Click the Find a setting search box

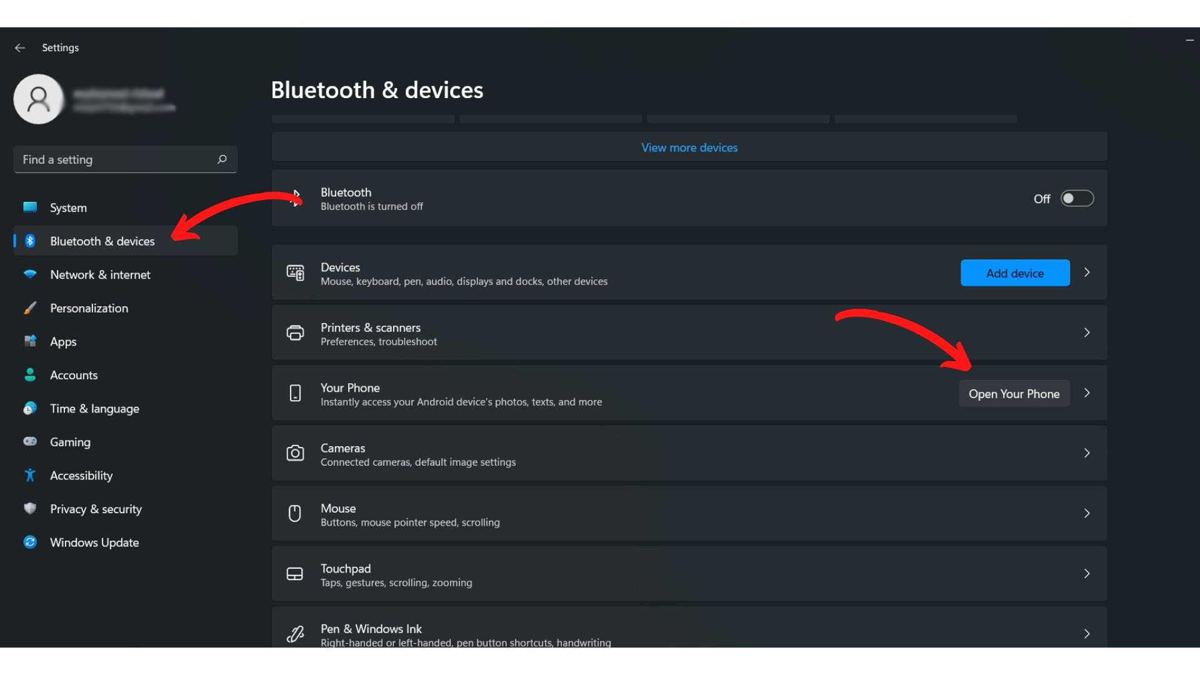pos(125,159)
